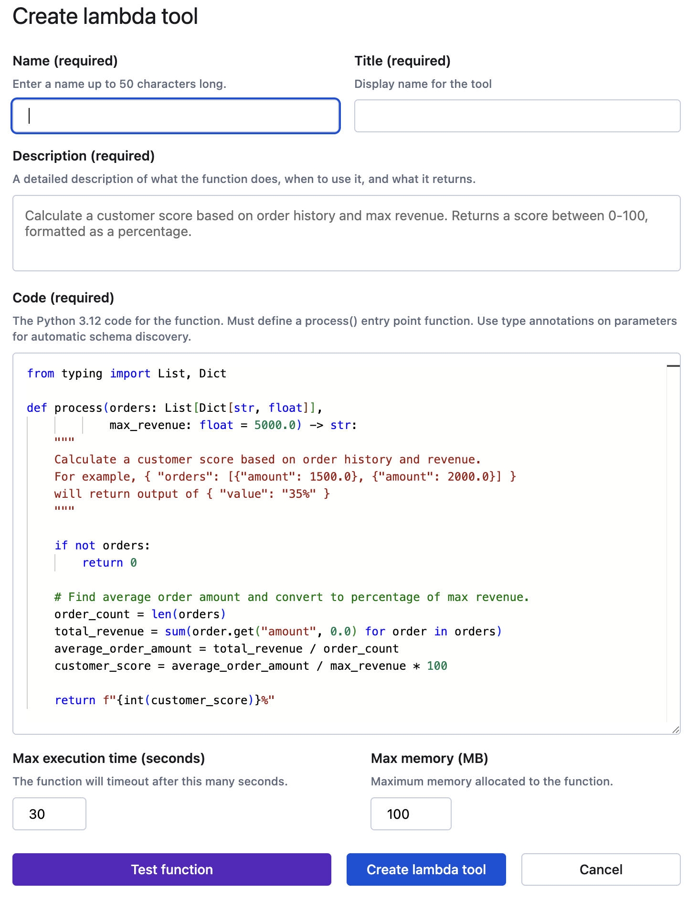Click the code editor resize handle
Viewport: 698px width, 901px height.
(x=676, y=730)
